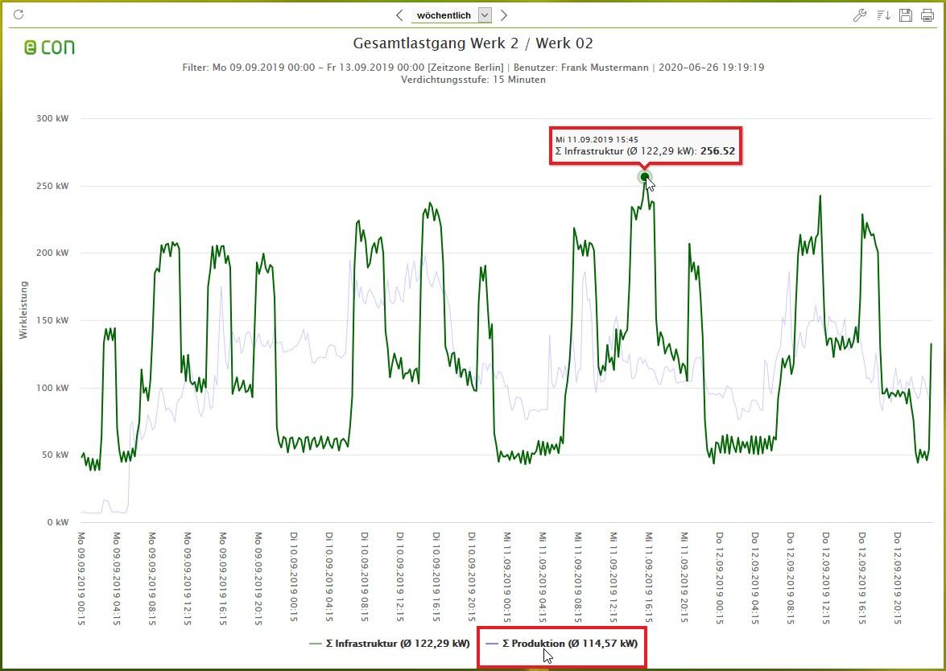Advance to next week with right arrow
Viewport: 946px width, 671px height.
[504, 15]
